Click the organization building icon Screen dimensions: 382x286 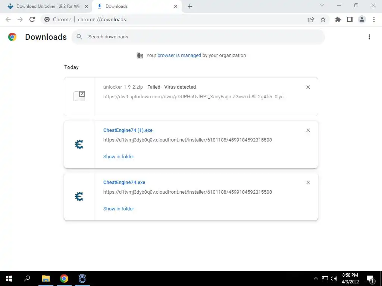[x=140, y=55]
